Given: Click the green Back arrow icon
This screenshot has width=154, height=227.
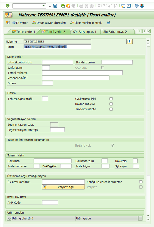Looking at the screenshot, I should click(63, 5).
